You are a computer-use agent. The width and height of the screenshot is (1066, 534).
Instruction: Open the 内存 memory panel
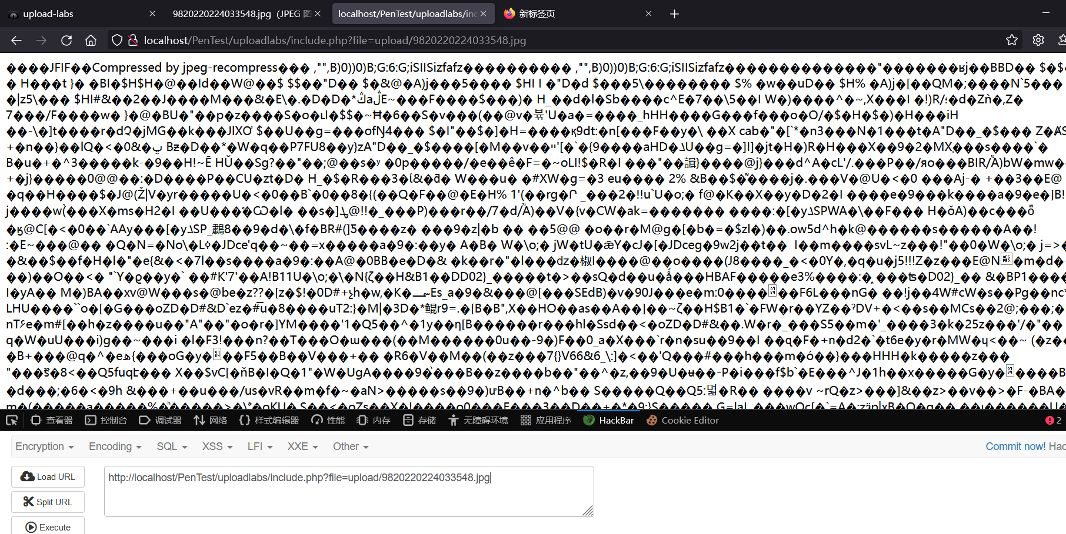(x=374, y=420)
